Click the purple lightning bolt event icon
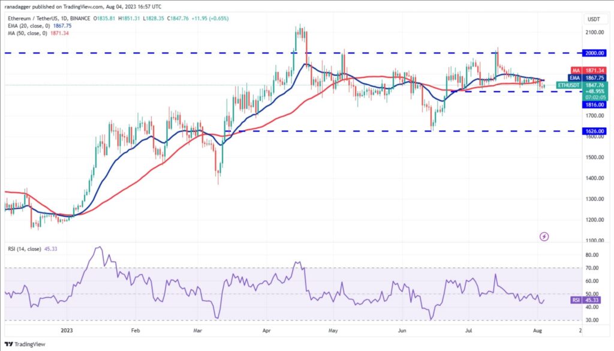 [x=544, y=236]
